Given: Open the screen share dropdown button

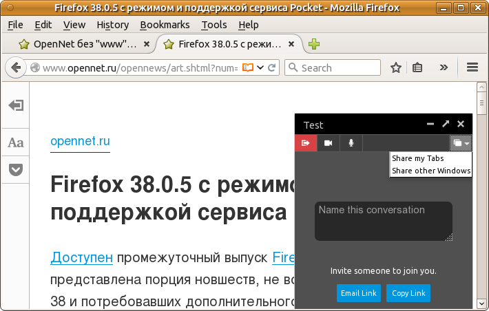Looking at the screenshot, I should pyautogui.click(x=461, y=143).
